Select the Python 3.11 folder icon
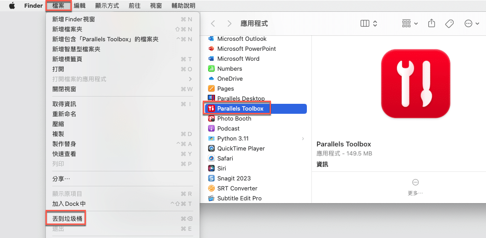 pyautogui.click(x=211, y=138)
